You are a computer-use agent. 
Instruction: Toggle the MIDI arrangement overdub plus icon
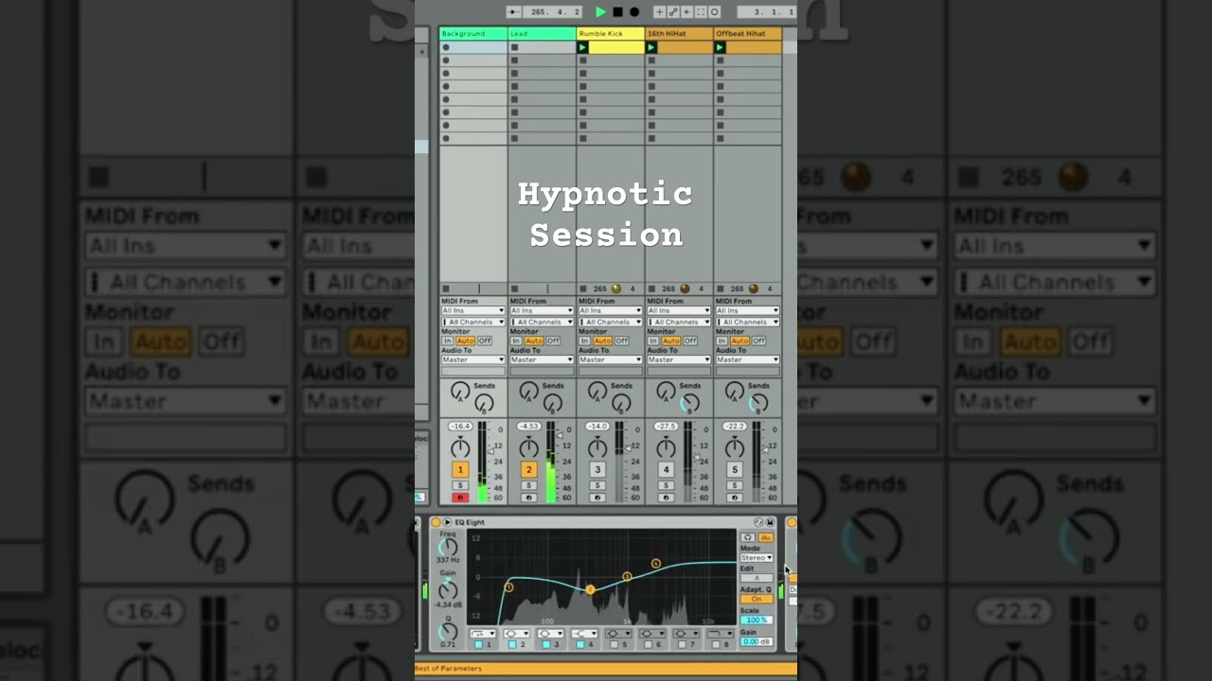(659, 12)
